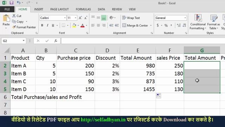This screenshot has width=225, height=127.
Task: Apply percent style format
Action: (166, 25)
